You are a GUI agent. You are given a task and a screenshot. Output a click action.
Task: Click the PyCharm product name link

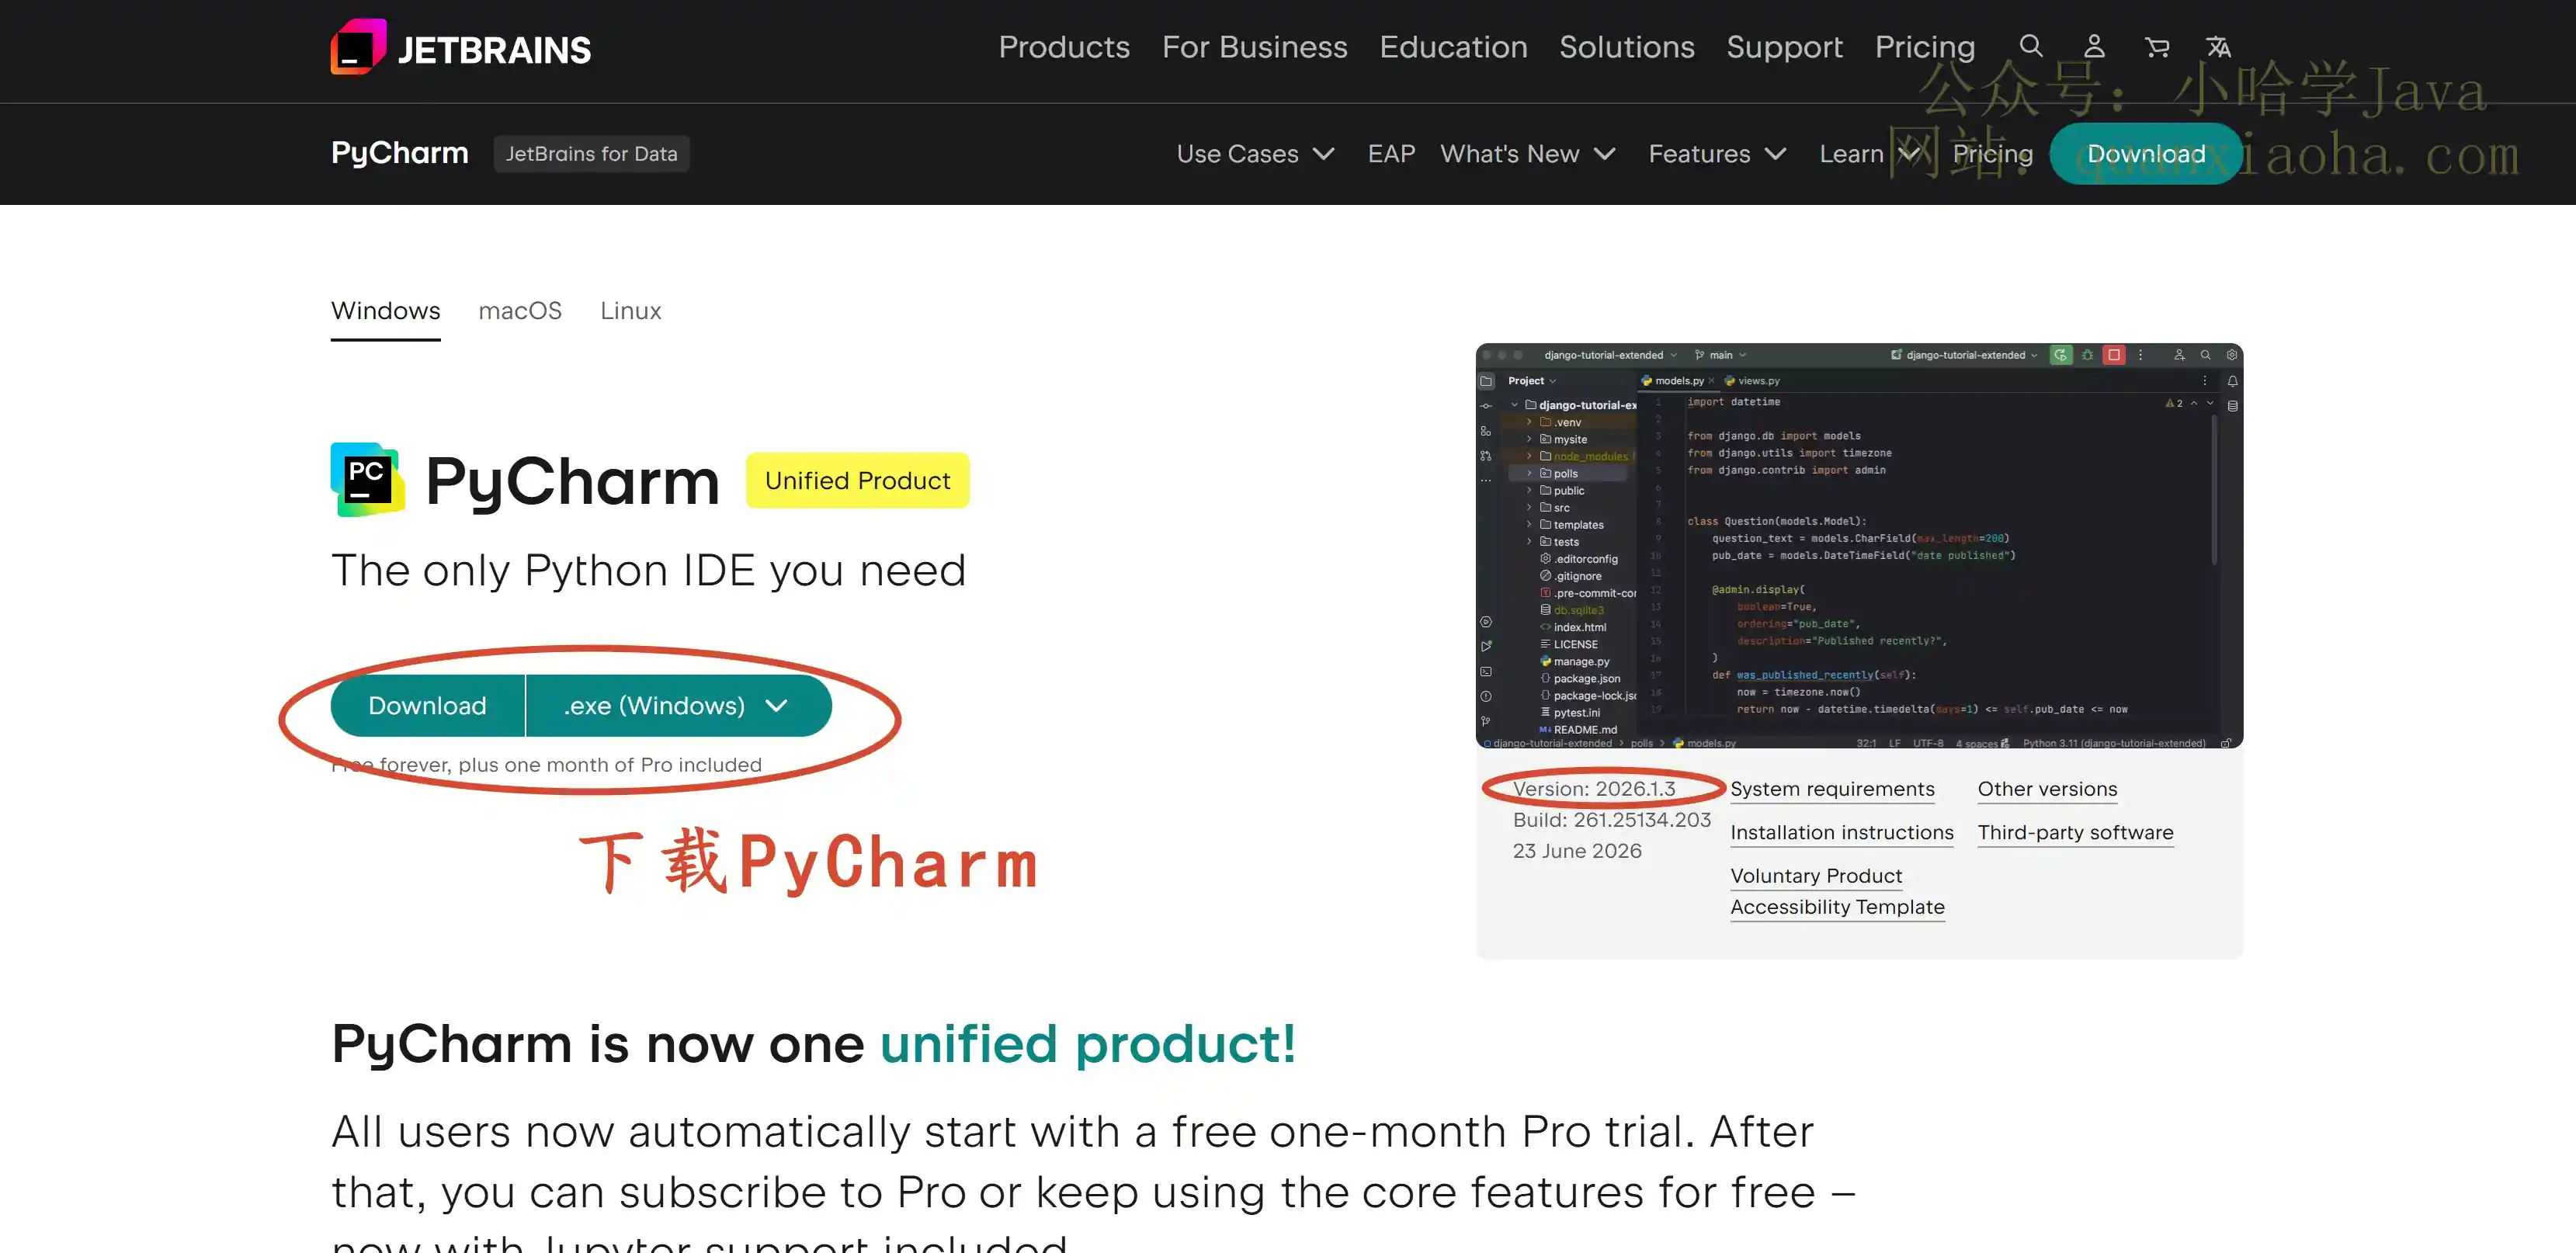(x=399, y=153)
